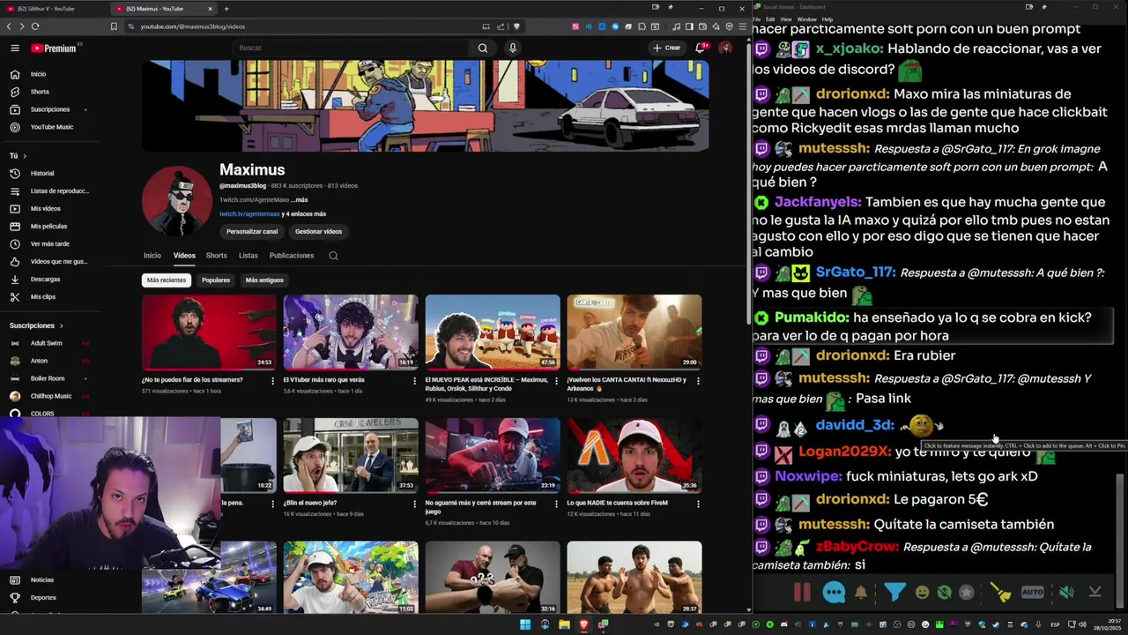Open options for Lo que NADIE te cuenta video
This screenshot has height=635, width=1128.
pos(698,504)
